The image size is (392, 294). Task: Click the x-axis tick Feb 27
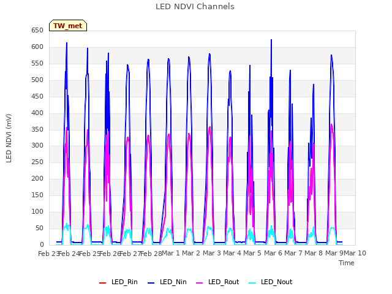(x=130, y=254)
